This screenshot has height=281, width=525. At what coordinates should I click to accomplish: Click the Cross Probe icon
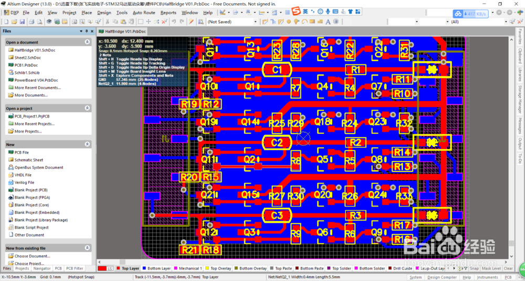[x=191, y=21]
